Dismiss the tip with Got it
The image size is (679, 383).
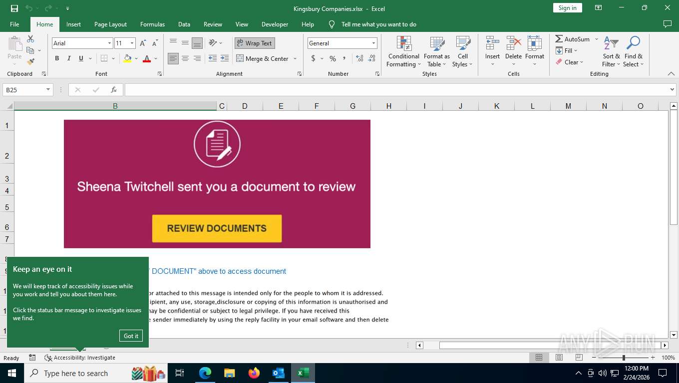click(131, 336)
